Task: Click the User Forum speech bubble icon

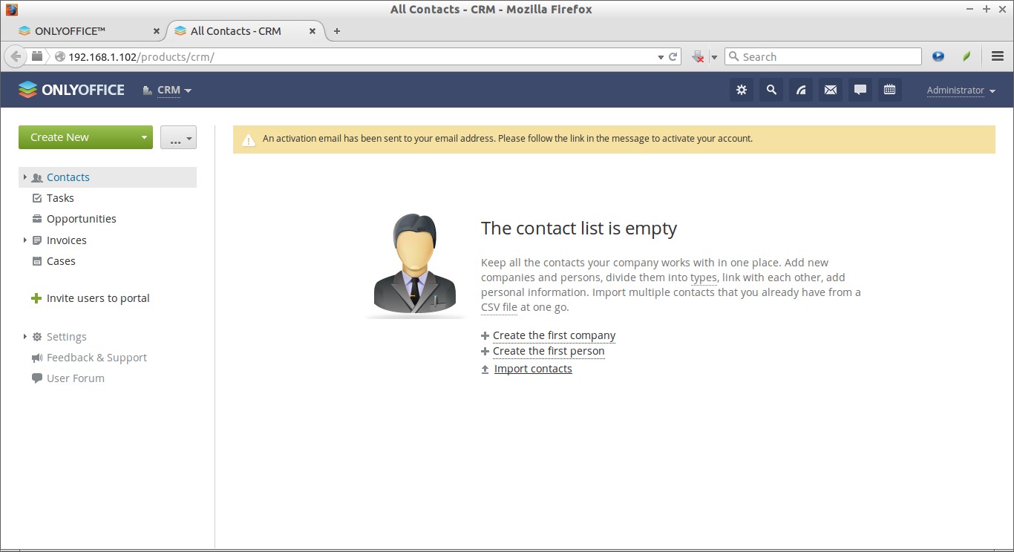Action: click(37, 378)
